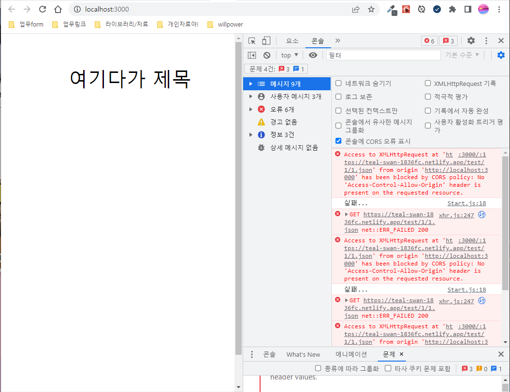510x392 pixels.
Task: Uncheck 콘솔에 CORS 오류 표시
Action: 338,140
